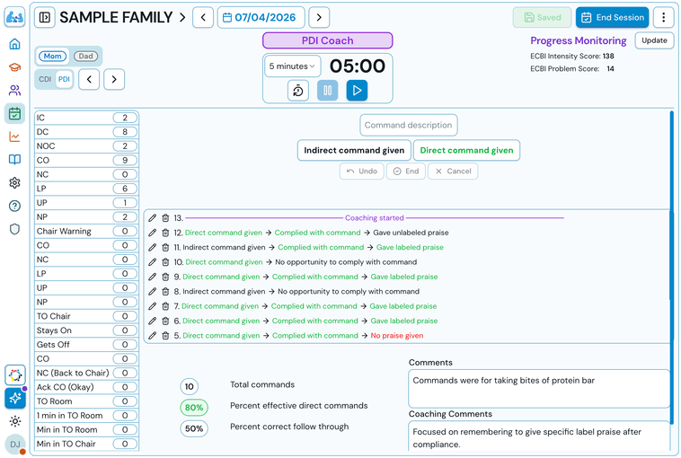The image size is (681, 458).
Task: Click the next arrow beside CDI PDI
Action: click(114, 79)
